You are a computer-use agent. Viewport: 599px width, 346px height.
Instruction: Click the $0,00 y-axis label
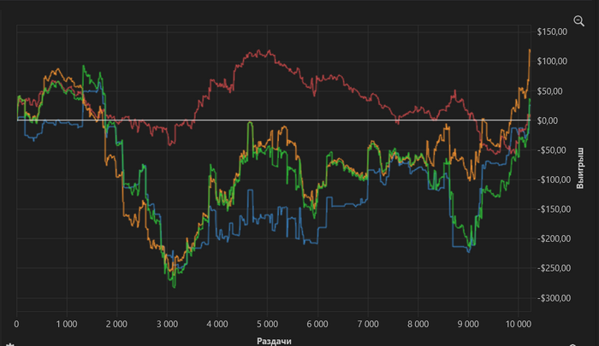[x=548, y=120]
